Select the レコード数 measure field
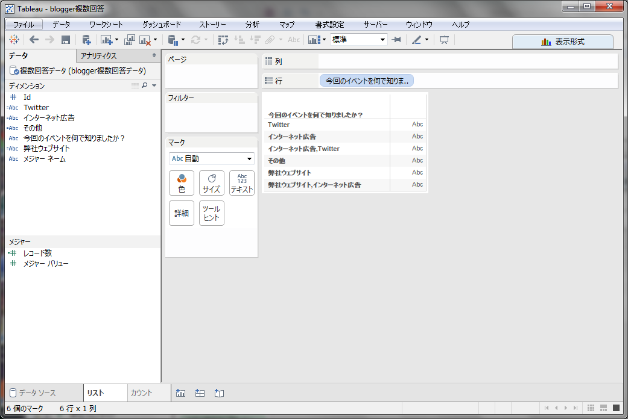Image resolution: width=628 pixels, height=419 pixels. 37,253
